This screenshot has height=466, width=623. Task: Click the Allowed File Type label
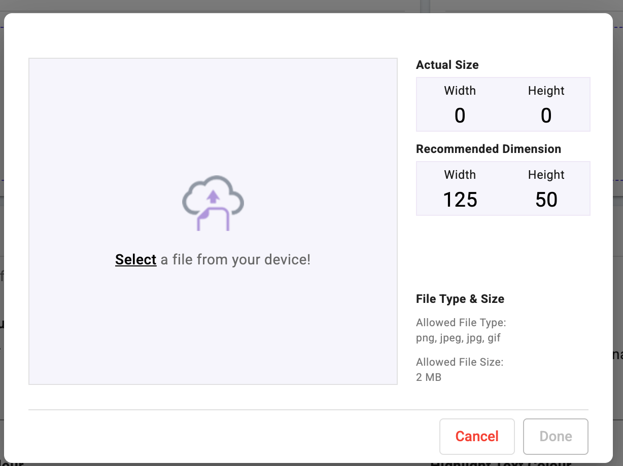461,323
